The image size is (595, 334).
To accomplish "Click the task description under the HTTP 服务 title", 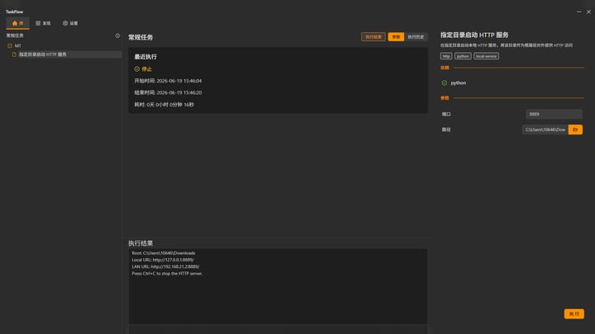I will click(507, 45).
